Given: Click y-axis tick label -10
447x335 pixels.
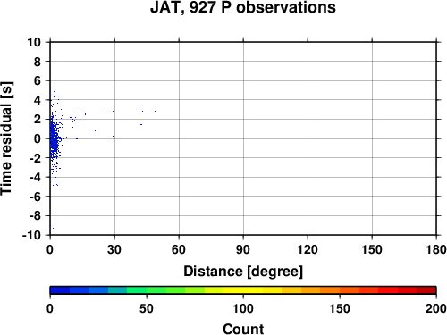Looking at the screenshot, I should (31, 235).
